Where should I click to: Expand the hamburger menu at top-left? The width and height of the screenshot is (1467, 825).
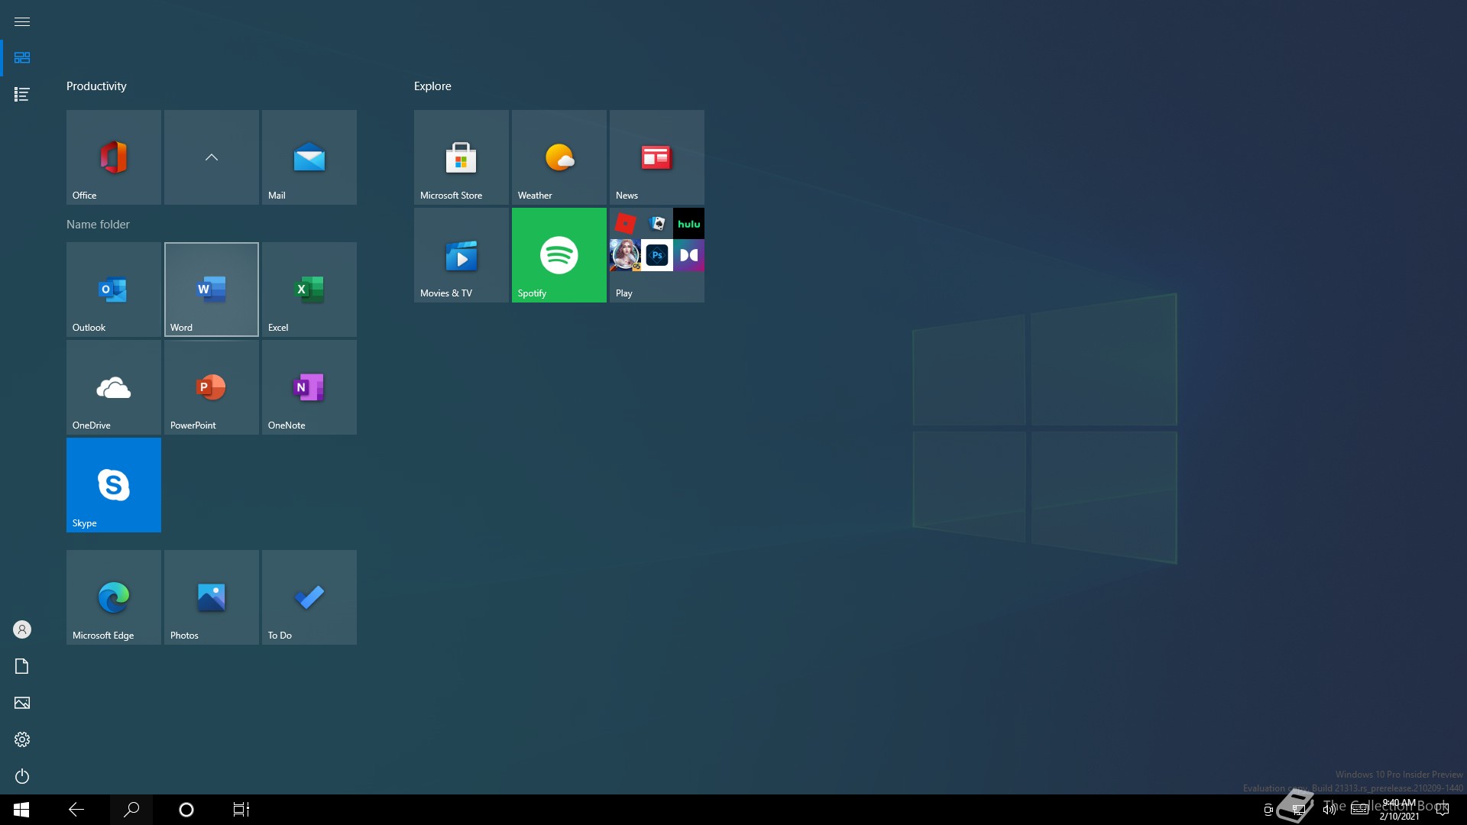(x=22, y=21)
